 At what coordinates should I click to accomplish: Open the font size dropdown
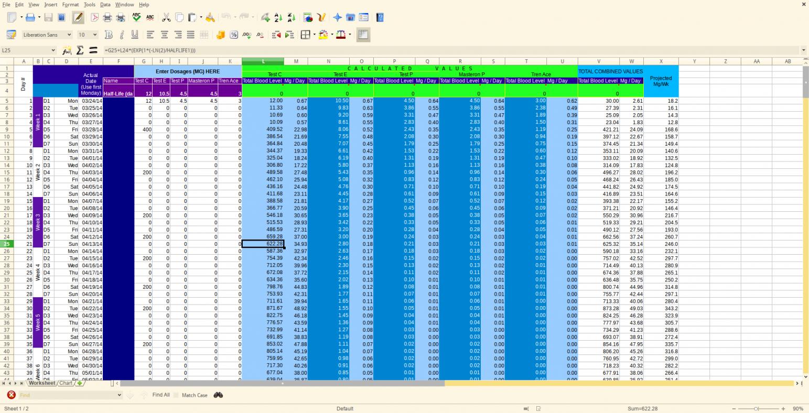(x=95, y=35)
